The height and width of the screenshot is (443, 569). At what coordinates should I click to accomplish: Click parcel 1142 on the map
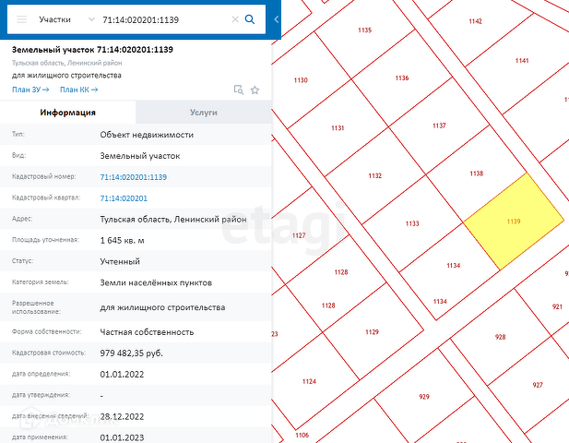[475, 21]
